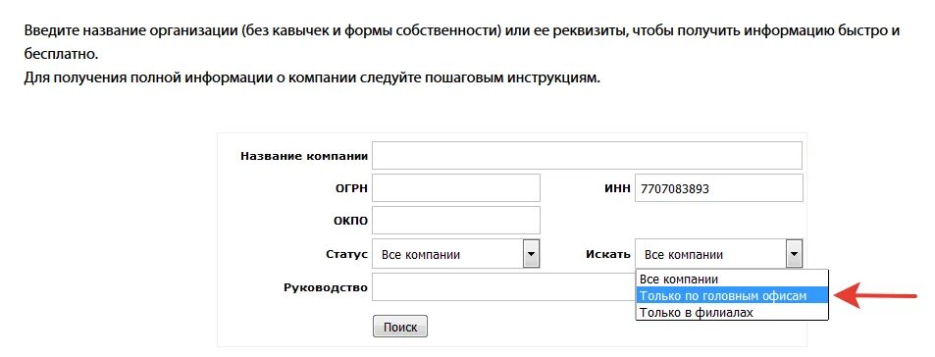
Task: Focus the Название компании input field
Action: tap(587, 156)
